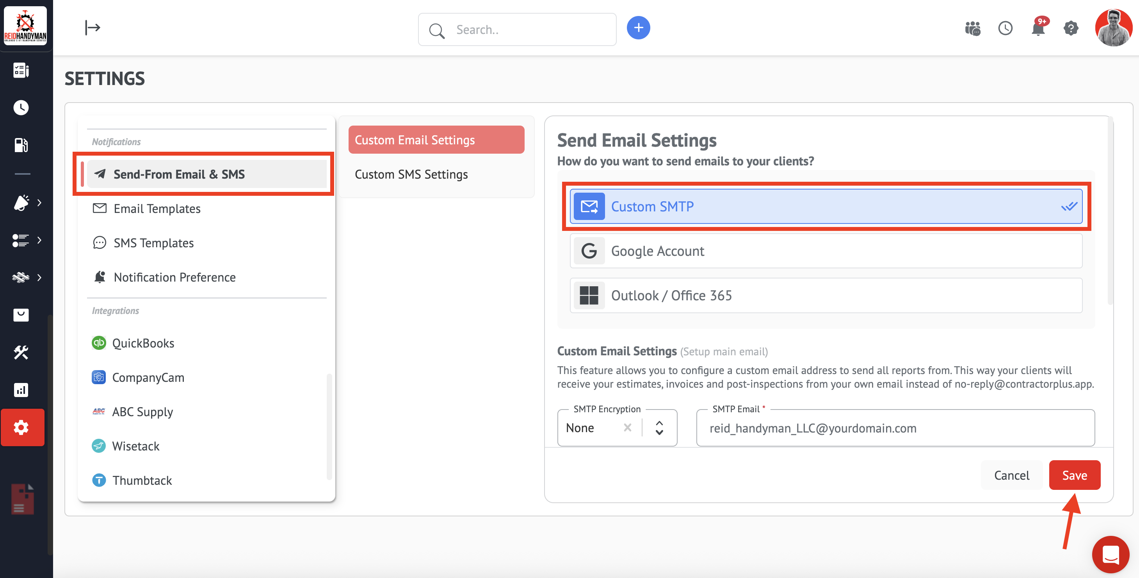Choose Outlook / Office 365 option
Screen dimensions: 1139x578
(826, 295)
